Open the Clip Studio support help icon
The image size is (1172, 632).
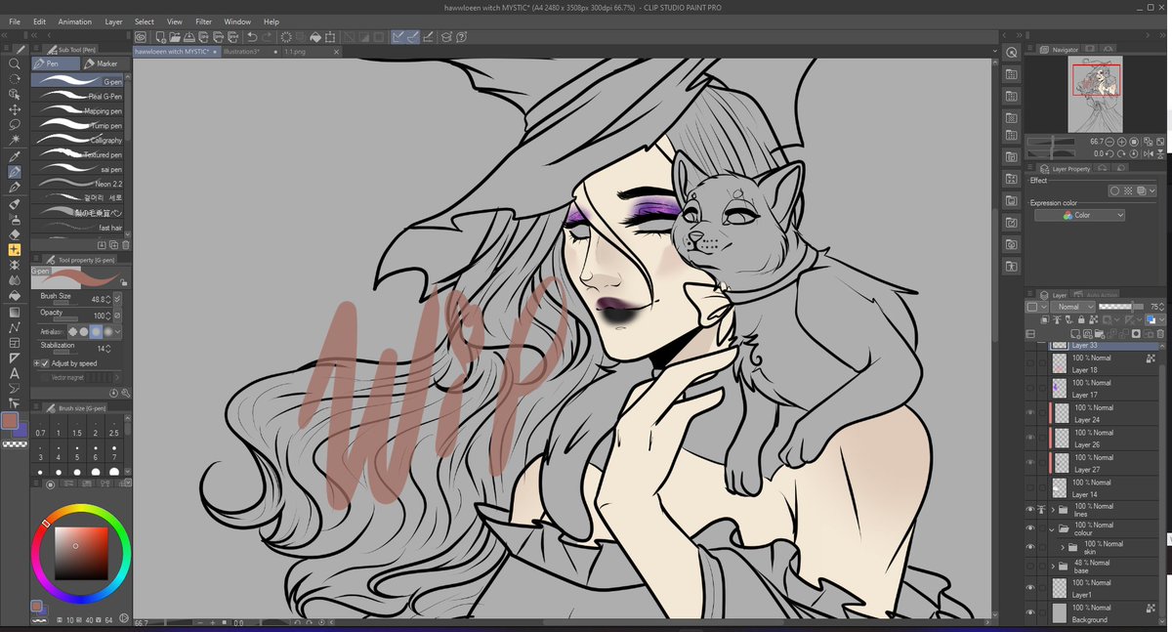coord(464,37)
